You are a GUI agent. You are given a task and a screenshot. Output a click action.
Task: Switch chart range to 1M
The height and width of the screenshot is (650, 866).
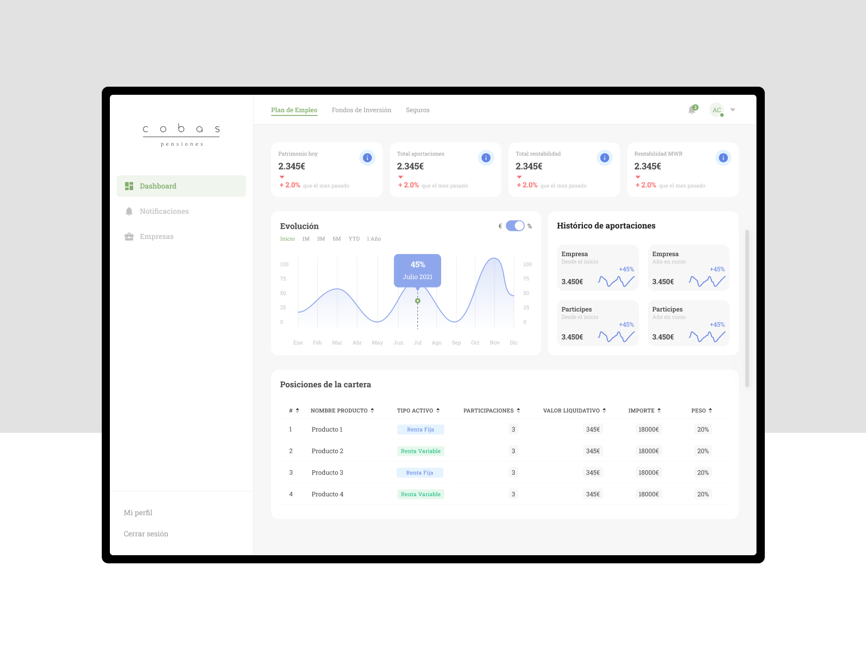[x=305, y=238]
